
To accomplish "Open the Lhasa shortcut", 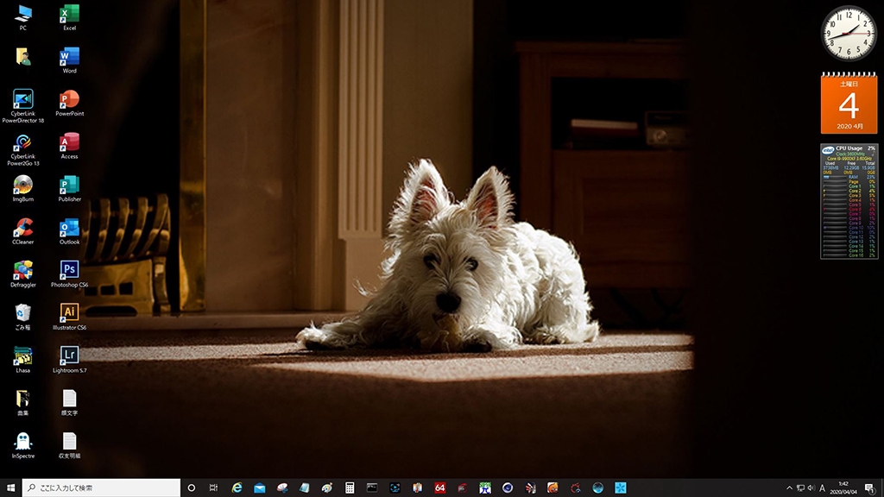I will coord(22,360).
